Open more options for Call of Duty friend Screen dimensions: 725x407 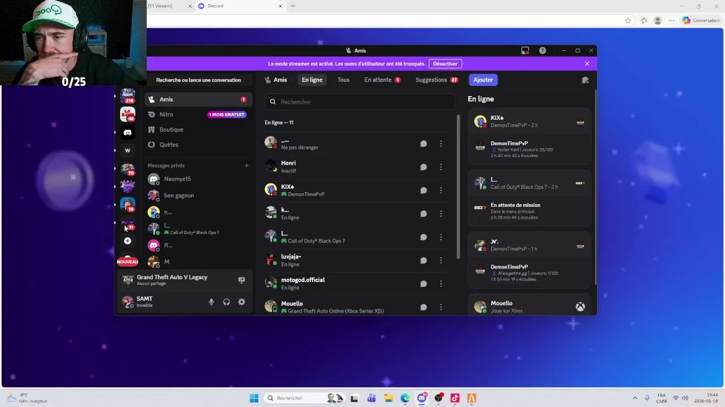[x=441, y=237]
